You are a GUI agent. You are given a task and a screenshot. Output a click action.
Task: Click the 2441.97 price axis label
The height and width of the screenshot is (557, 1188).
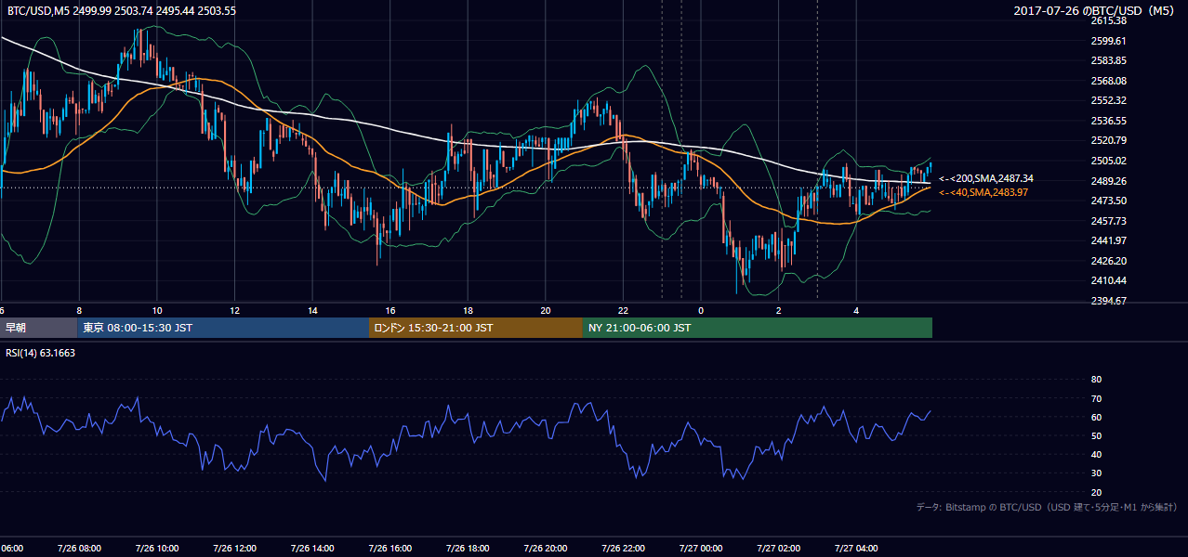click(1108, 240)
